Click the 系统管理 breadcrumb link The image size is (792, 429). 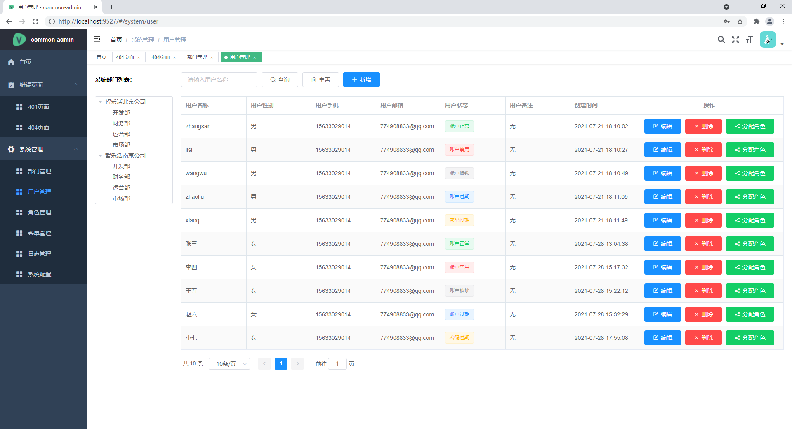pos(143,40)
